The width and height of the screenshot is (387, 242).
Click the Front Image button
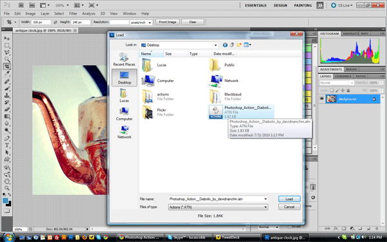point(168,22)
